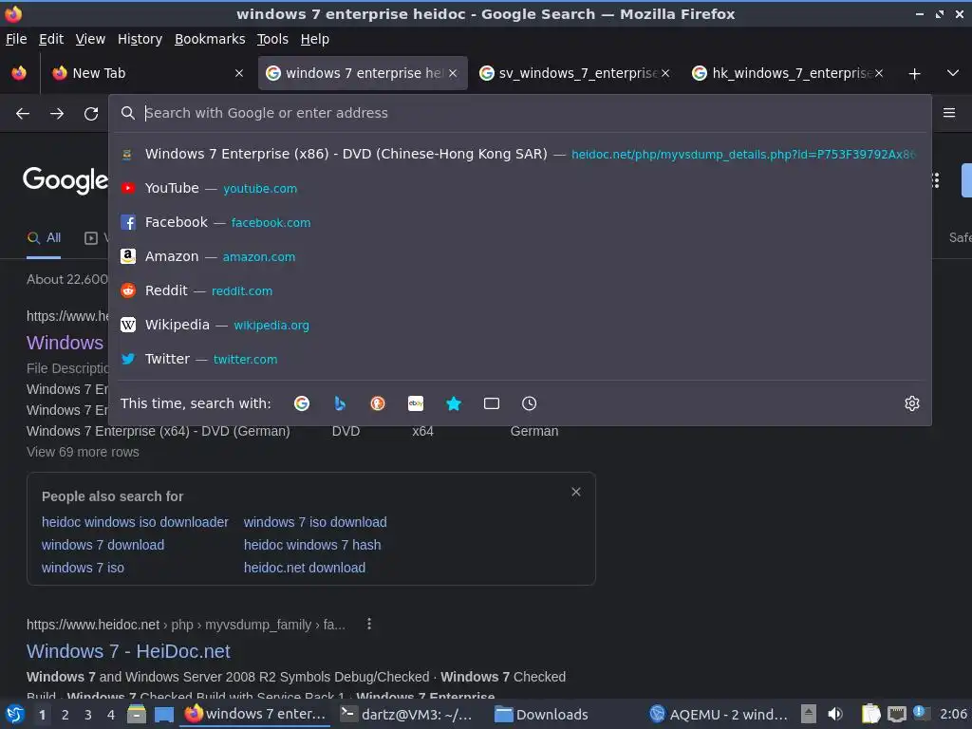Open the Bookmarks menu
972x729 pixels.
pos(210,39)
